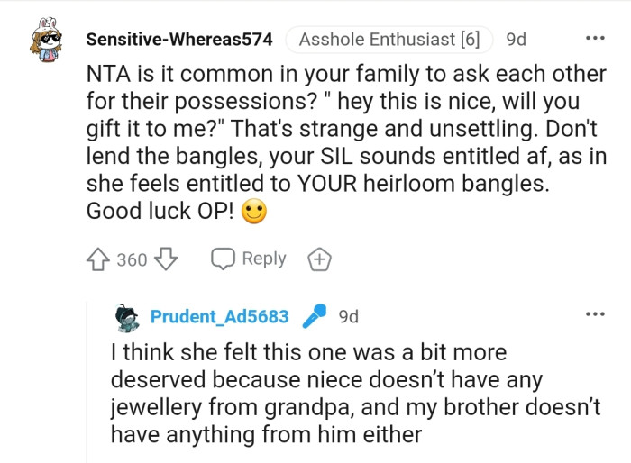Open more options for Sensitive-Whereas574's comment
Viewport: 631px width, 463px height.
click(595, 39)
